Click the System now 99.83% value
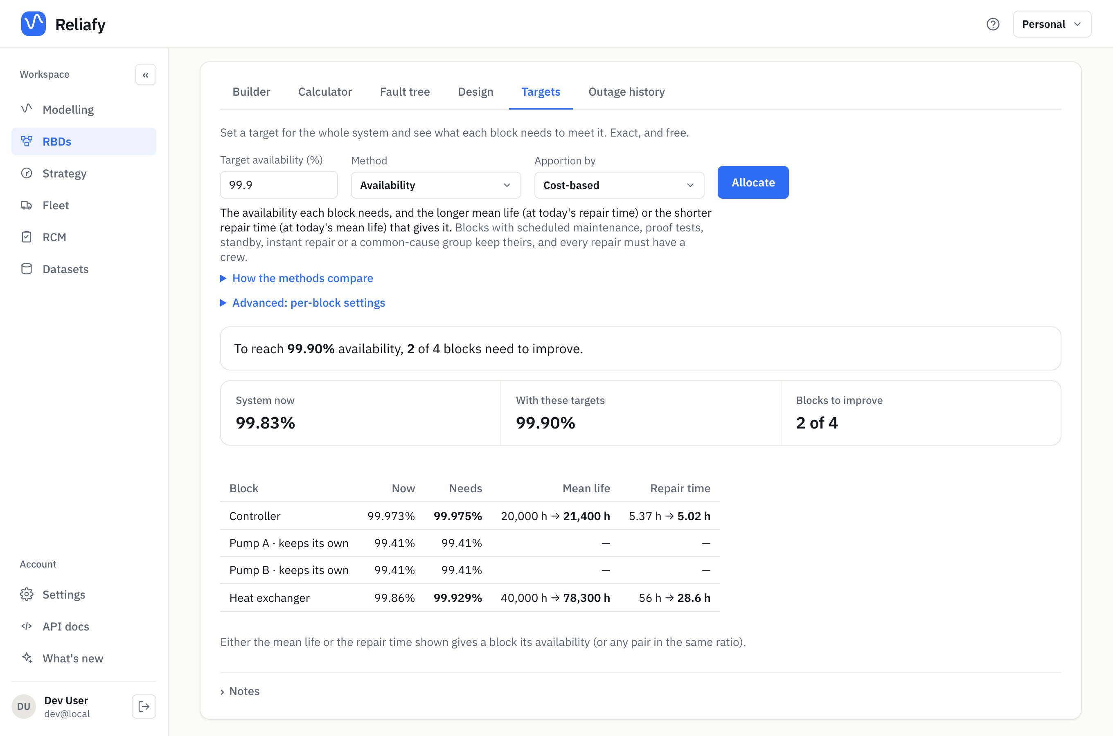 pos(265,423)
